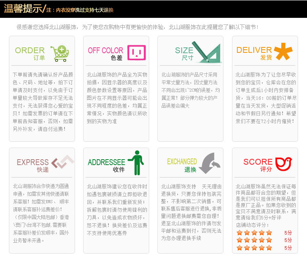This screenshot has height=261, width=307.
Task: Click the green shopping cart ORDER icon
Action: click(60, 54)
